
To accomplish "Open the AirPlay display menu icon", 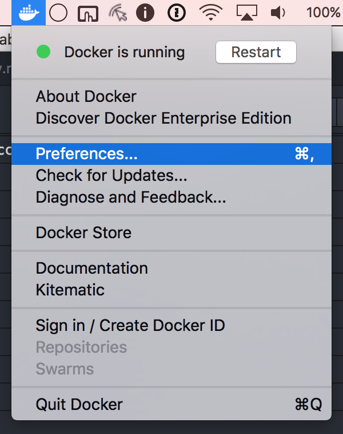I will pyautogui.click(x=246, y=12).
